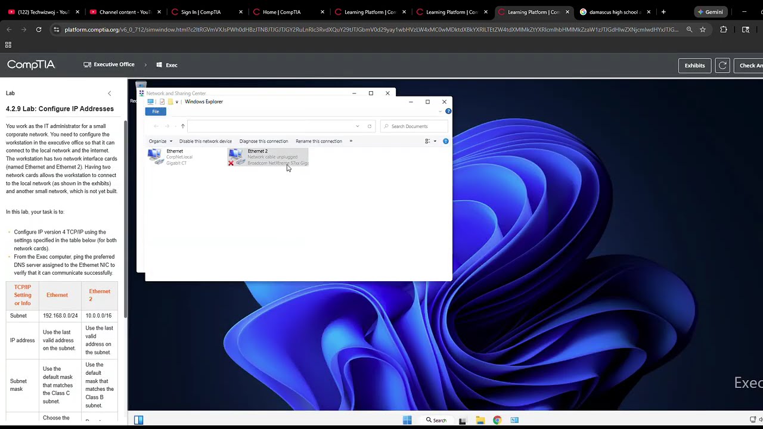The image size is (763, 429).
Task: Click the explorer Back arrow
Action: [156, 126]
